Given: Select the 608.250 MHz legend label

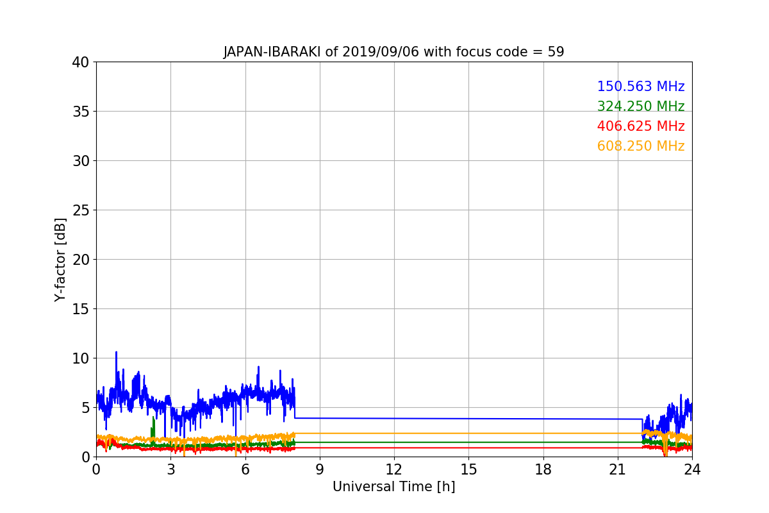Looking at the screenshot, I should (641, 146).
